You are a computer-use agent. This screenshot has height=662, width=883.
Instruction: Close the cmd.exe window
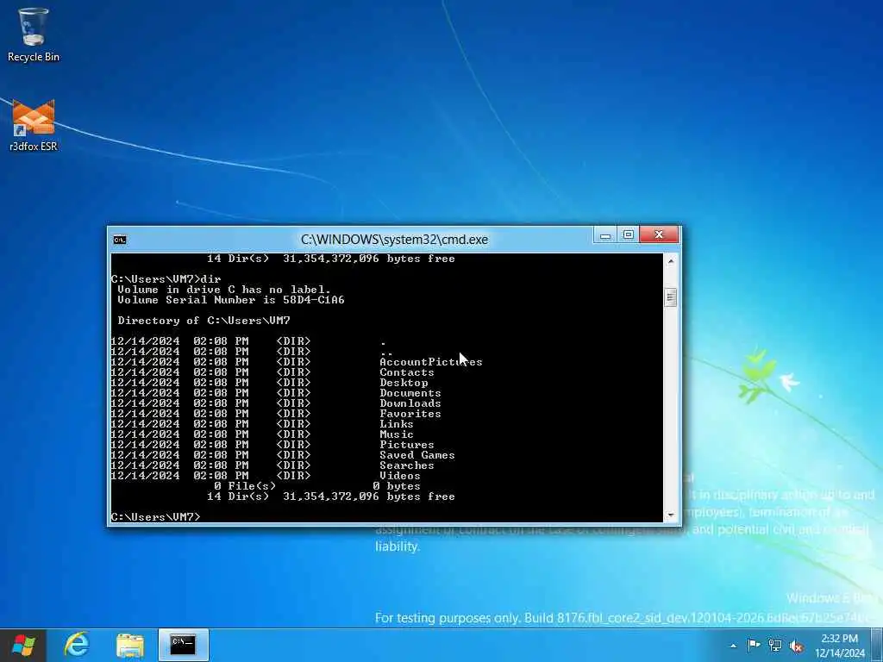pos(659,235)
